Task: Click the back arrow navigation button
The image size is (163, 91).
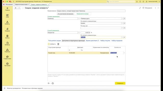Action: [x=16, y=8]
